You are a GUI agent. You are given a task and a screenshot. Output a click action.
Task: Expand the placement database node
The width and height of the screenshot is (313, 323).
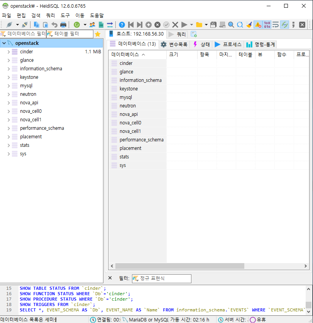(x=8, y=137)
